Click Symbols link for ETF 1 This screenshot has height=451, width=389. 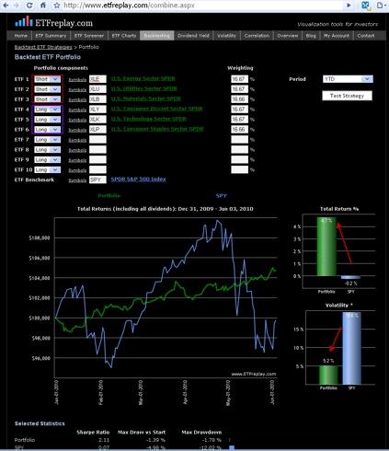pyautogui.click(x=77, y=79)
